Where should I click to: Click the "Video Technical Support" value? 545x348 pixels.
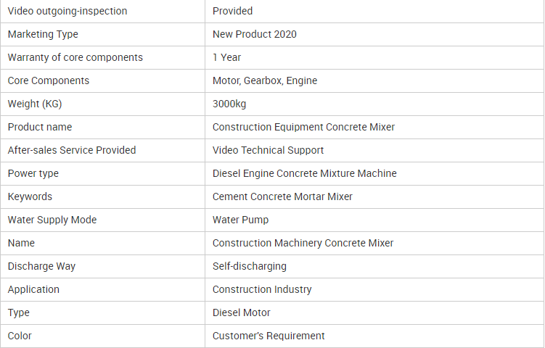click(x=268, y=150)
